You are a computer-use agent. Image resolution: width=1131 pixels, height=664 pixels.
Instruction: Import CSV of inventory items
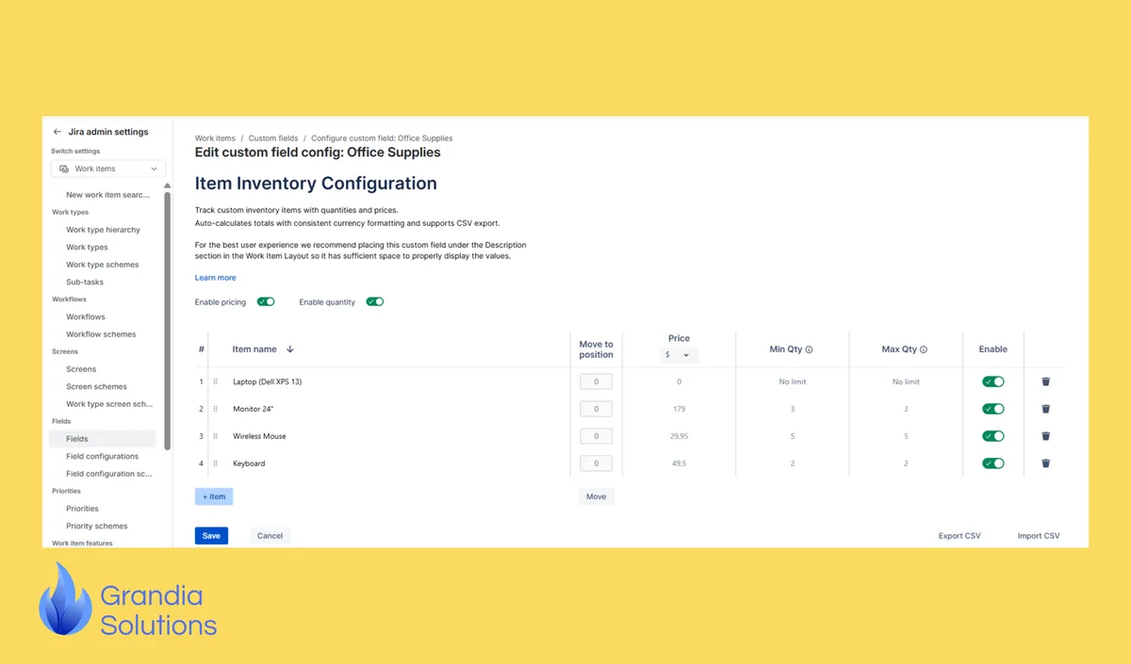1039,536
